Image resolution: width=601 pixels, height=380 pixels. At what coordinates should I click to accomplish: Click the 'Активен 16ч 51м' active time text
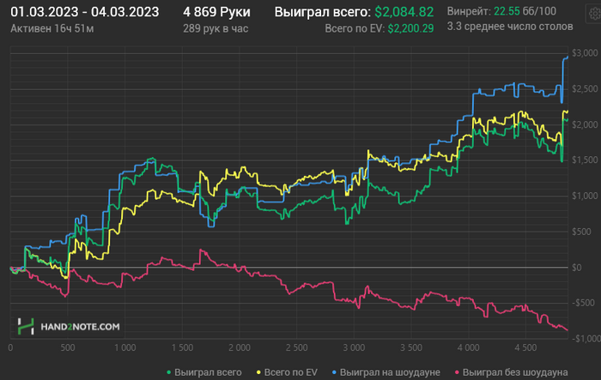pyautogui.click(x=52, y=28)
